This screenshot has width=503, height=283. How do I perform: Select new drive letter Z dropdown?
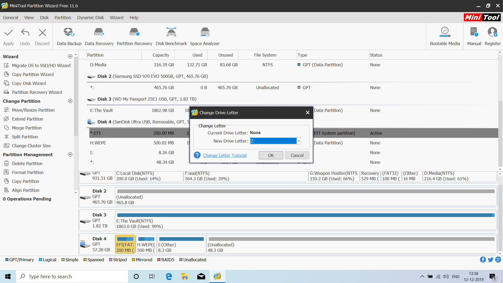click(275, 141)
